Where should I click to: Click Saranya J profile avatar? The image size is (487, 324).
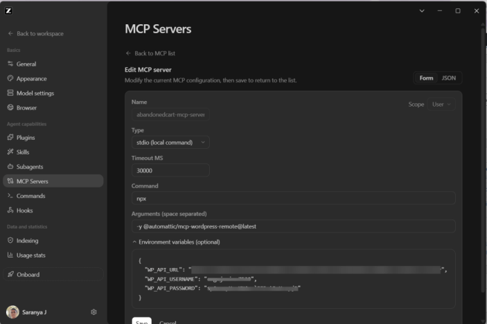(12, 312)
